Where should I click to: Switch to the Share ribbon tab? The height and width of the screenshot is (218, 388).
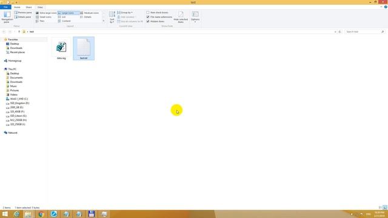[x=28, y=7]
